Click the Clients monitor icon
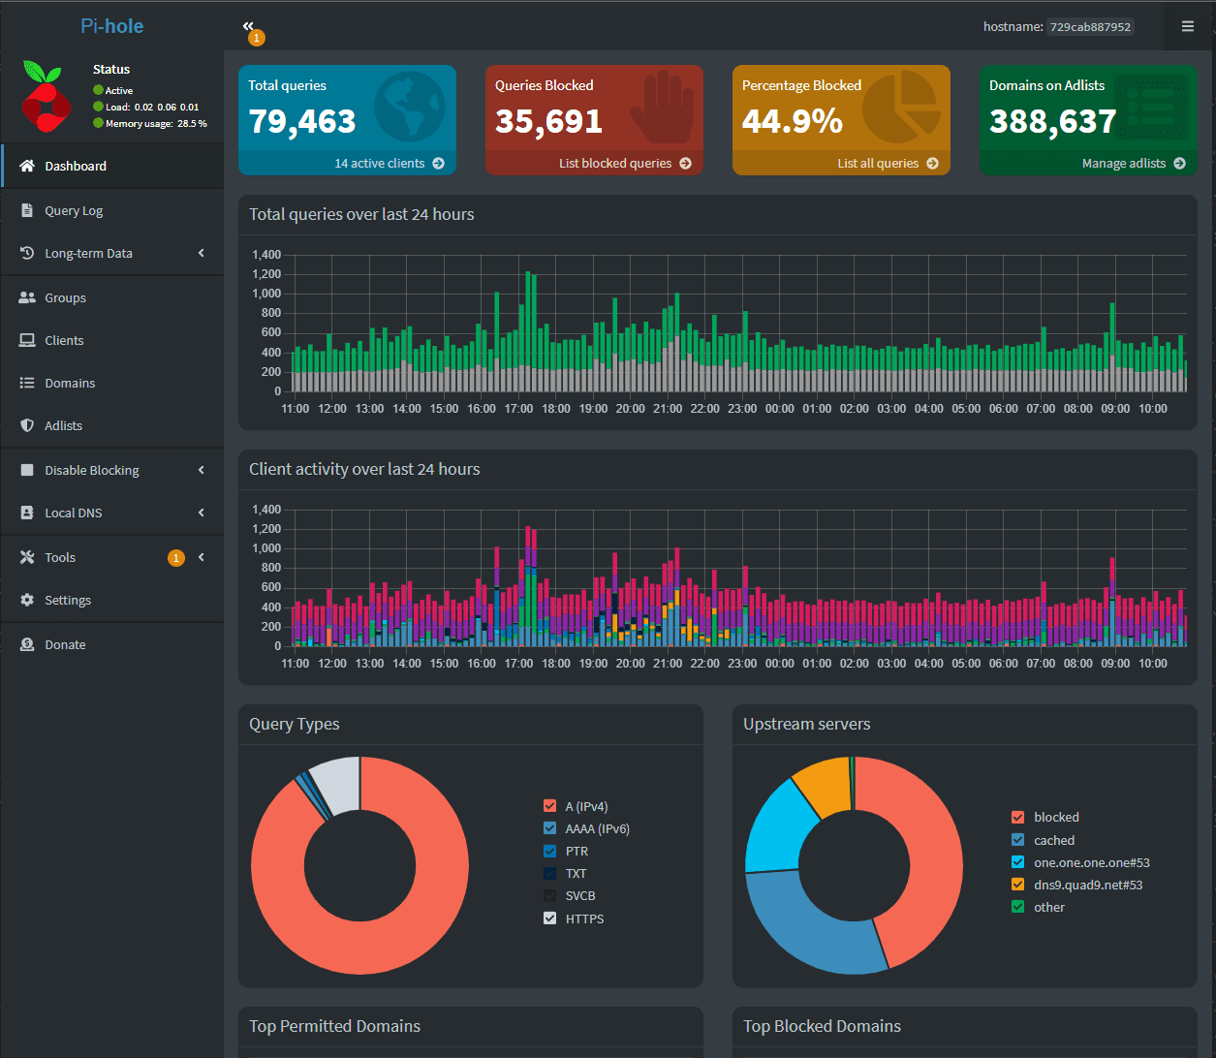1216x1058 pixels. coord(27,340)
